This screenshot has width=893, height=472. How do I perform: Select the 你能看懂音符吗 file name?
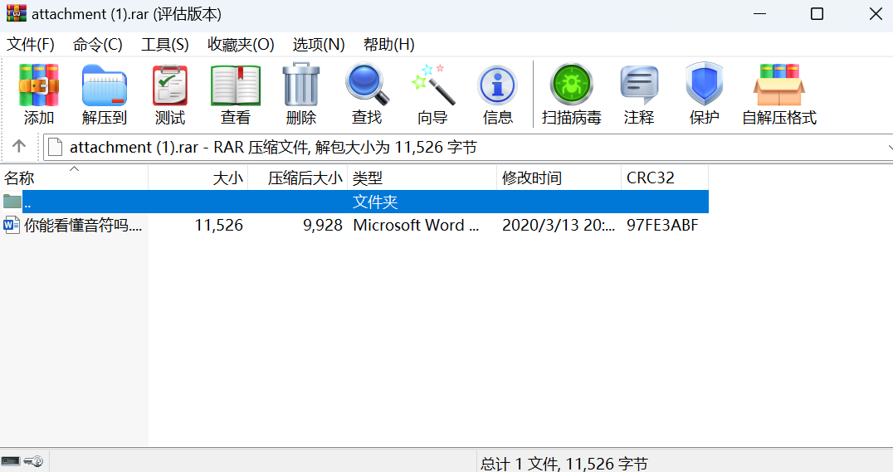tap(83, 226)
